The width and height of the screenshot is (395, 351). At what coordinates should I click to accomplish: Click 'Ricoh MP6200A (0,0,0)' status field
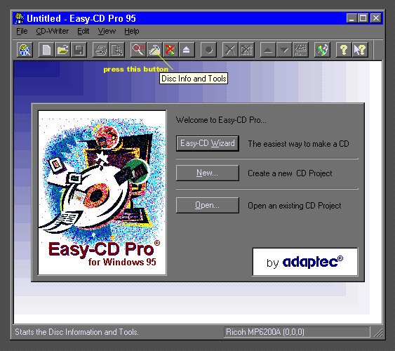click(297, 332)
